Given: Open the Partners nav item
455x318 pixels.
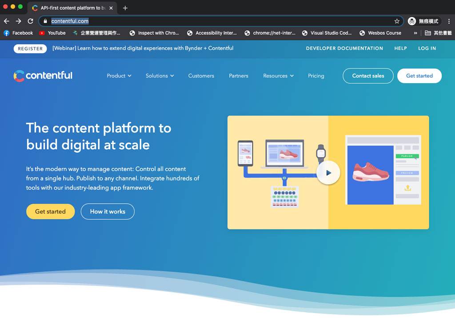Looking at the screenshot, I should coord(239,76).
